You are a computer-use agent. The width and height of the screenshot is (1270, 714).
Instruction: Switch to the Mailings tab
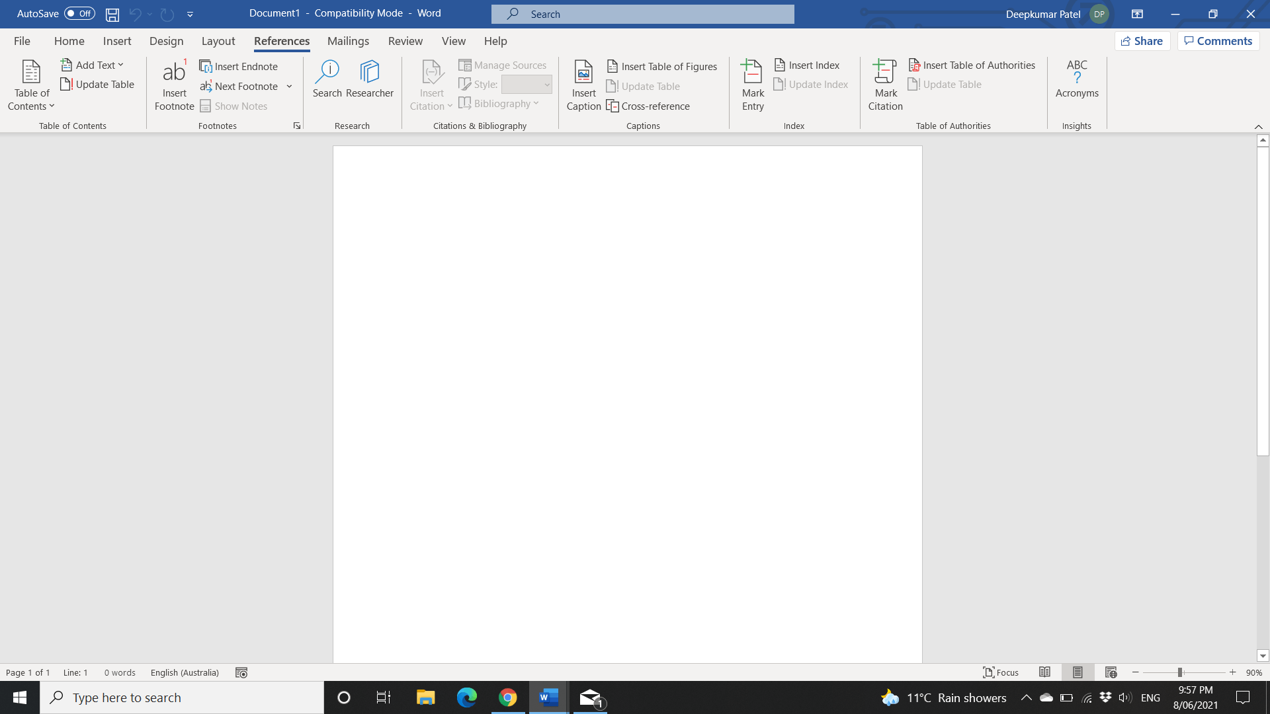point(348,41)
